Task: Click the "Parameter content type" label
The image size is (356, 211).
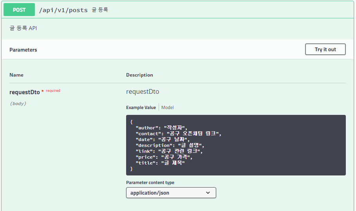Action: [x=150, y=182]
